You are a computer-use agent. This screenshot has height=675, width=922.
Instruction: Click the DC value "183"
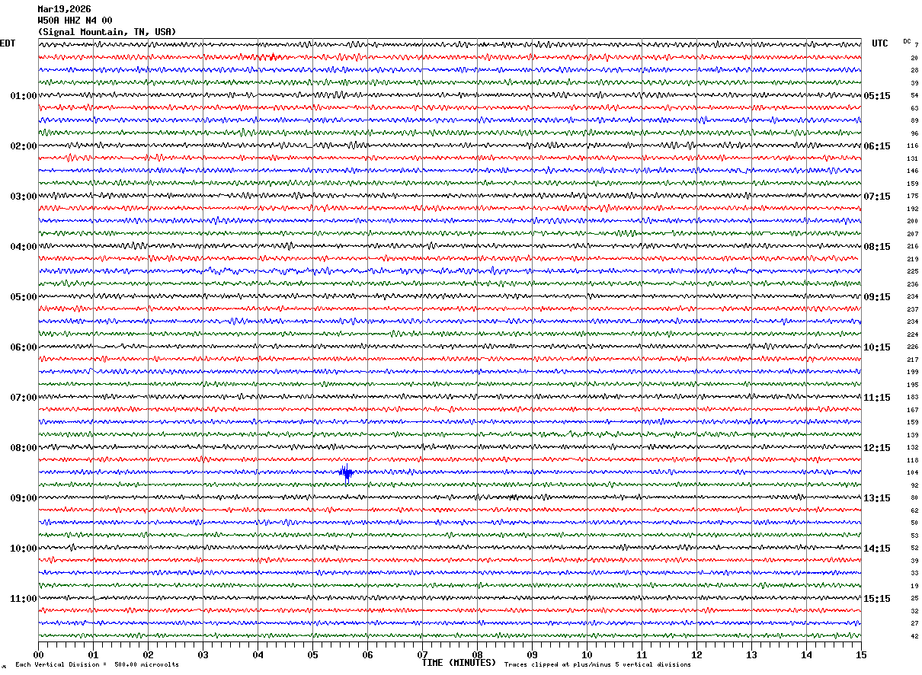913,398
